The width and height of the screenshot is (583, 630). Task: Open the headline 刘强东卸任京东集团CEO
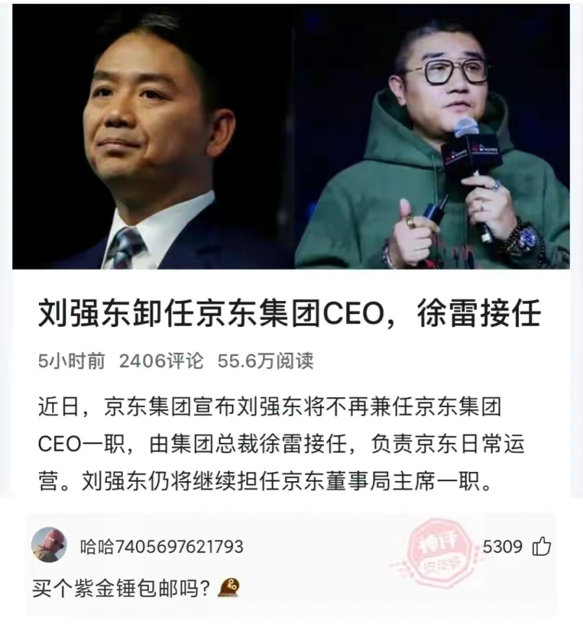coord(211,313)
